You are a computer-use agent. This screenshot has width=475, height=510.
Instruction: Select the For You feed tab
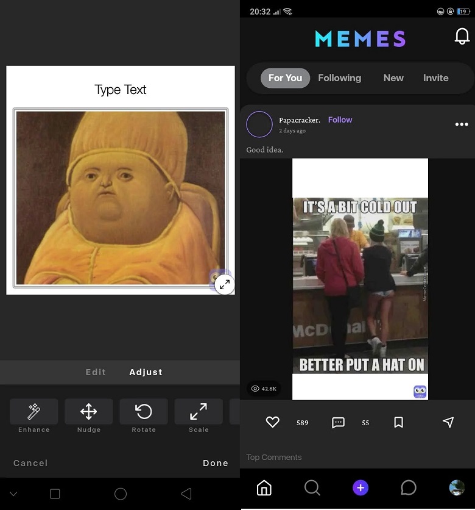click(x=285, y=78)
